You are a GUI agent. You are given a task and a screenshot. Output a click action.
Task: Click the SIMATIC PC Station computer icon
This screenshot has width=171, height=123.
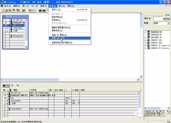(x=149, y=48)
